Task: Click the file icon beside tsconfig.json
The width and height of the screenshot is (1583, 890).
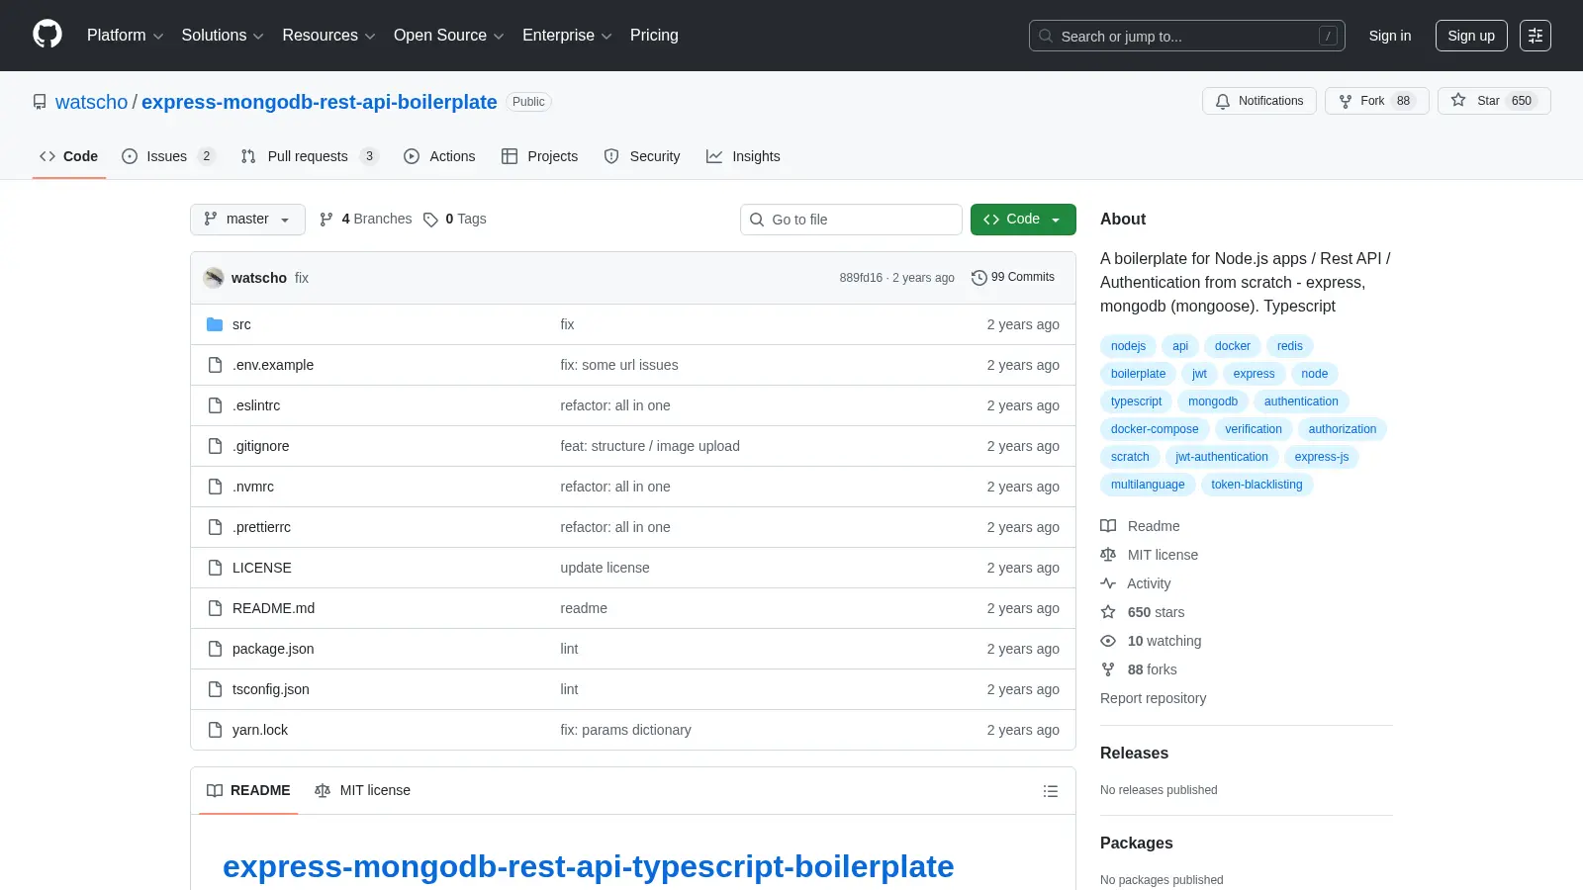Action: click(215, 689)
